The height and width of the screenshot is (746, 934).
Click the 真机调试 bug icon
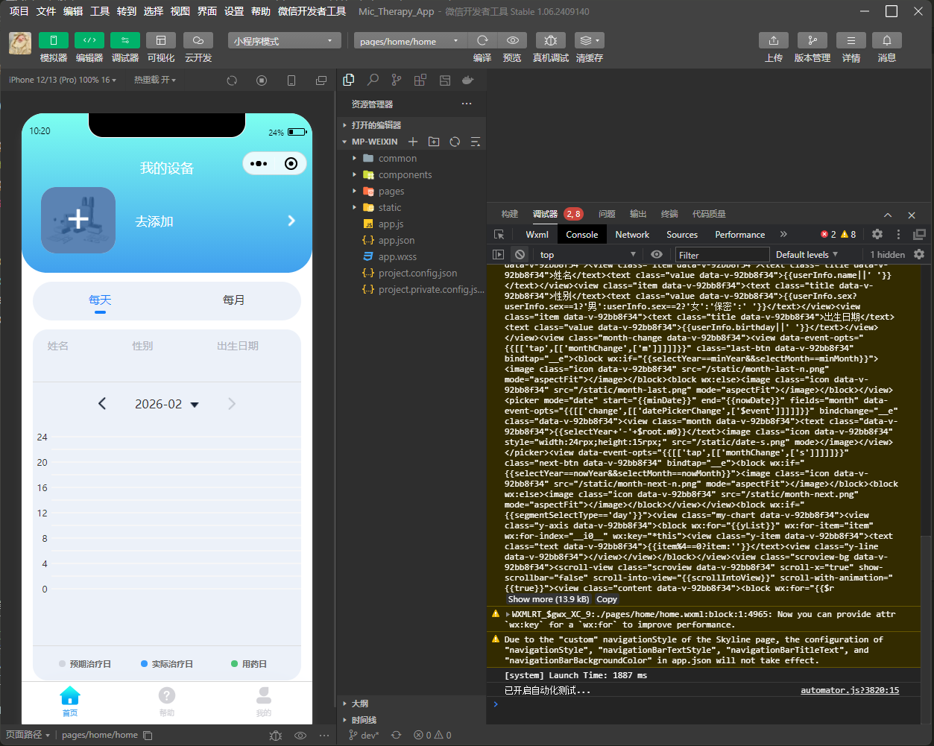pyautogui.click(x=550, y=40)
